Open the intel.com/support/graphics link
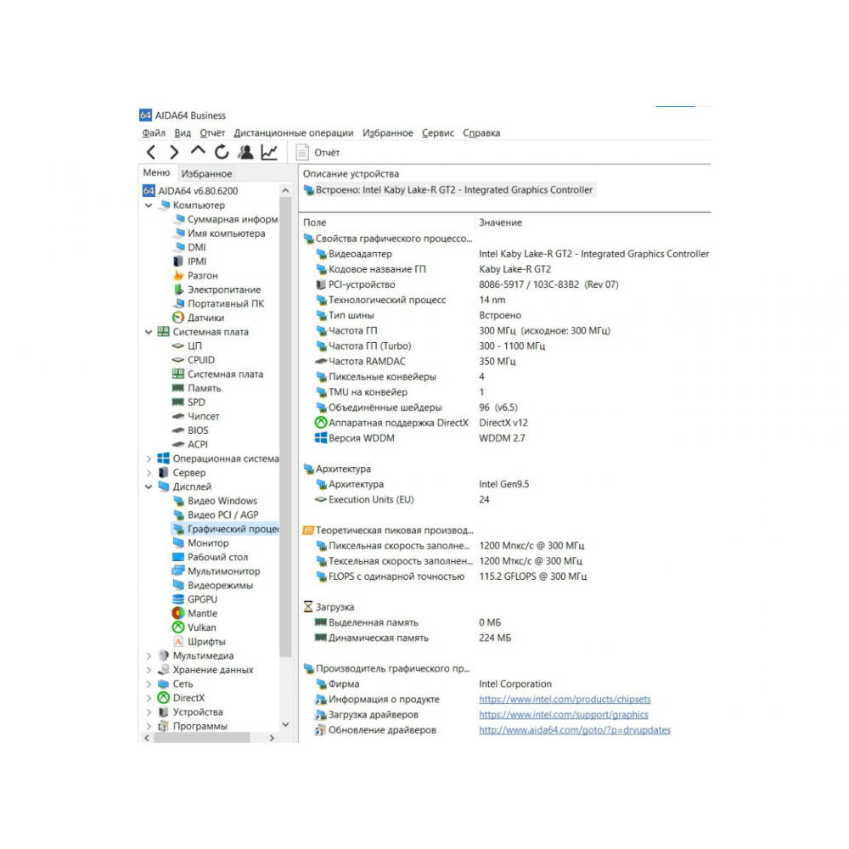The height and width of the screenshot is (849, 849). coord(563,714)
